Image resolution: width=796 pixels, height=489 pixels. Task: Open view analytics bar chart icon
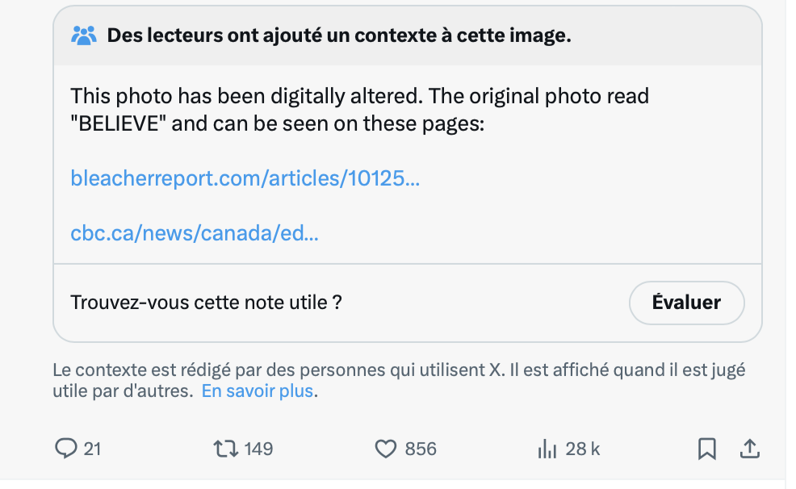coord(547,449)
